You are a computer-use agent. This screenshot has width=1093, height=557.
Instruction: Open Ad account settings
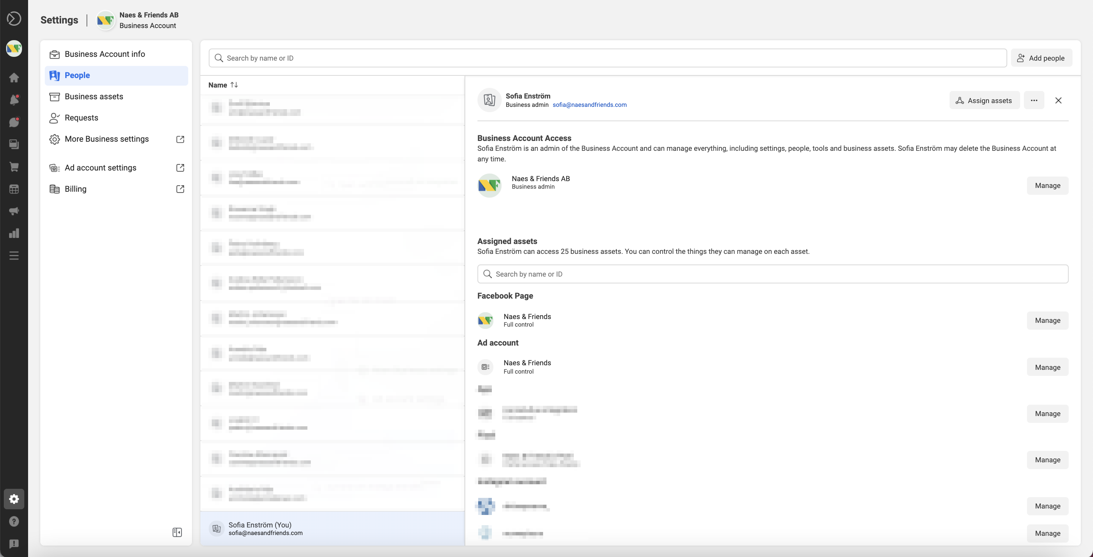point(116,168)
